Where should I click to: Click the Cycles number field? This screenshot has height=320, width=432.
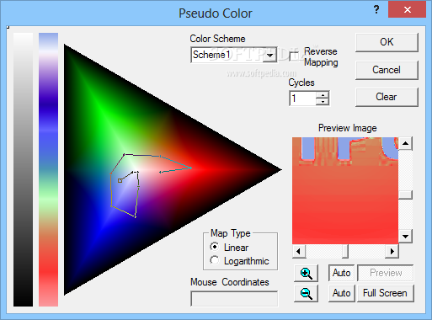point(302,99)
